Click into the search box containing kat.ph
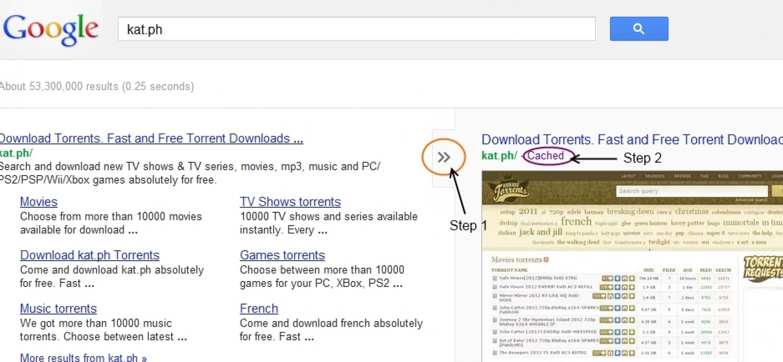This screenshot has height=362, width=783. 356,29
